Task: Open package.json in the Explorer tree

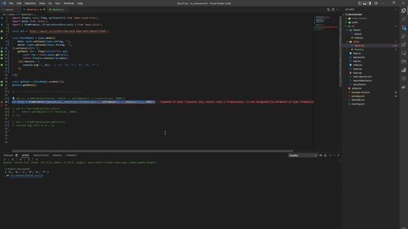Action: pyautogui.click(x=358, y=96)
